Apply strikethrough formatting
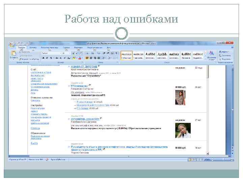The height and width of the screenshot is (182, 243). click(57, 58)
